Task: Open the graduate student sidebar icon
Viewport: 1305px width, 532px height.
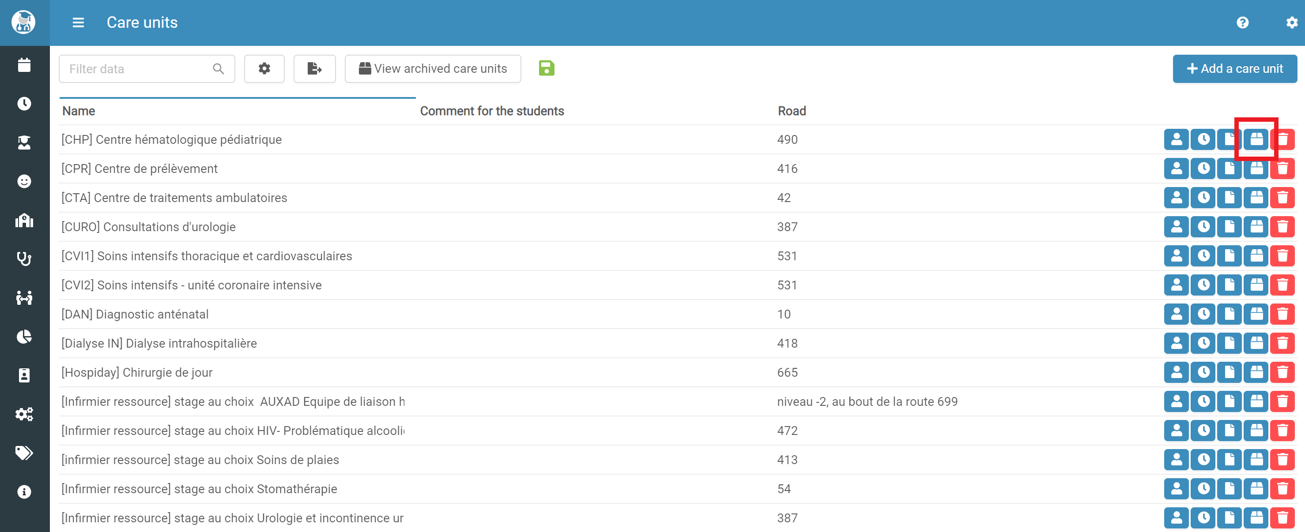Action: pyautogui.click(x=24, y=143)
